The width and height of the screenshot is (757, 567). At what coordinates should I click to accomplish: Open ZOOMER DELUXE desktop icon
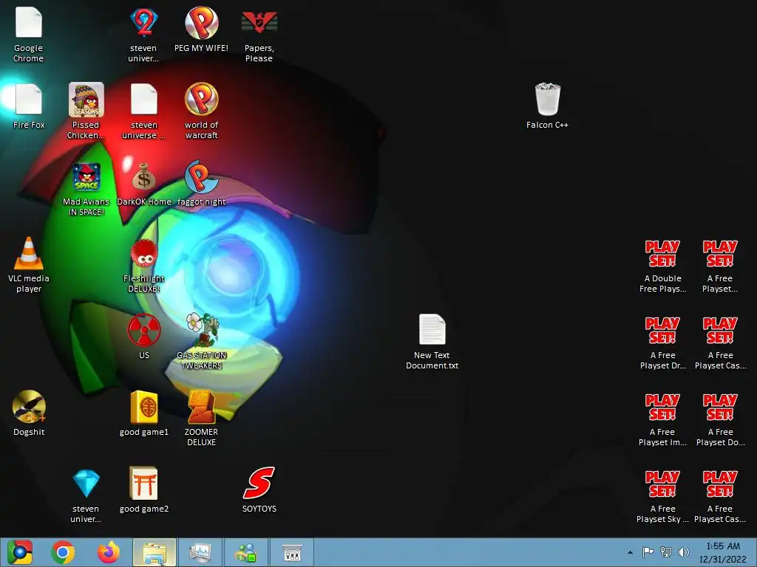click(x=201, y=407)
